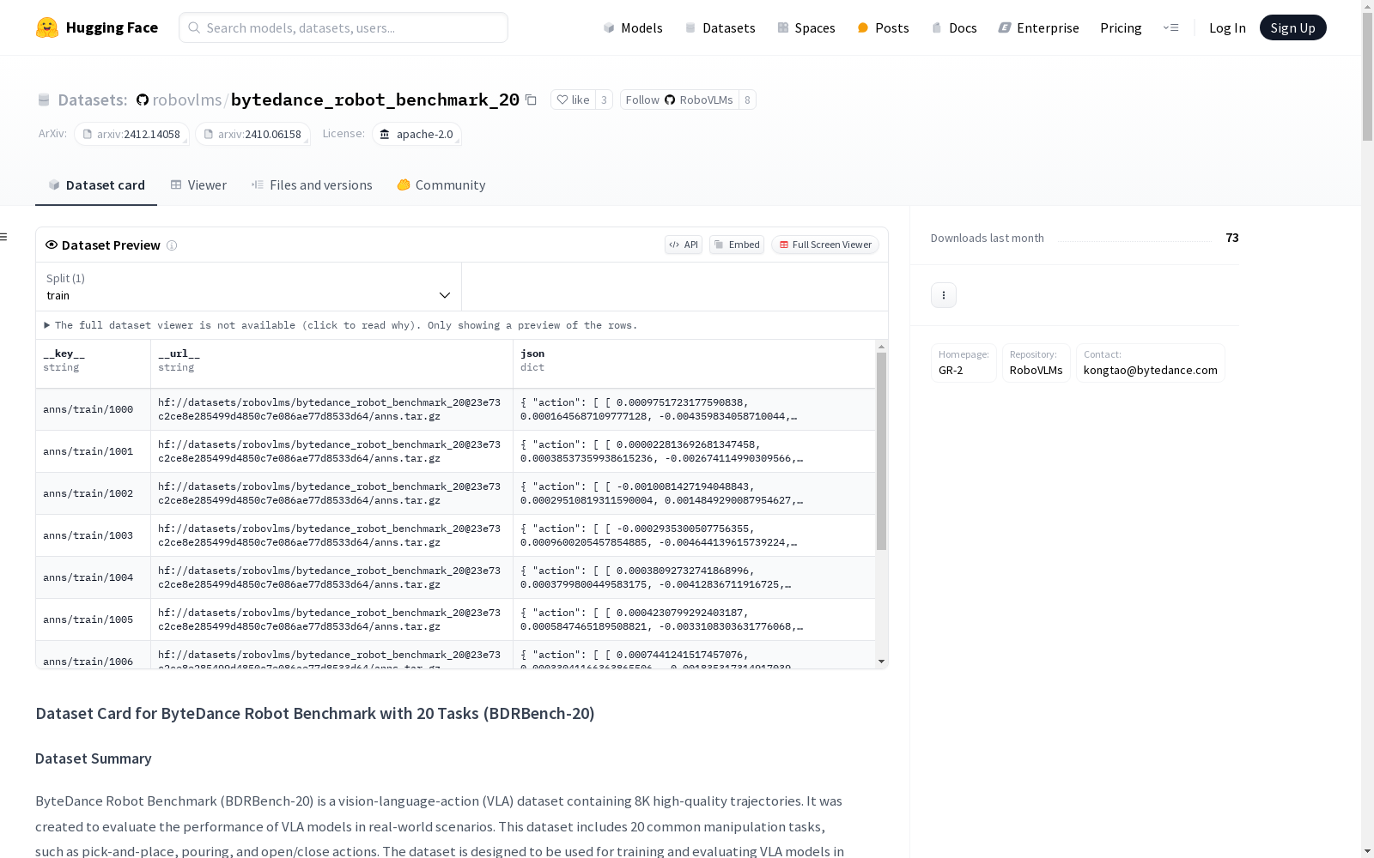Click the additional navigation menu icon
This screenshot has width=1374, height=858.
(x=1170, y=27)
